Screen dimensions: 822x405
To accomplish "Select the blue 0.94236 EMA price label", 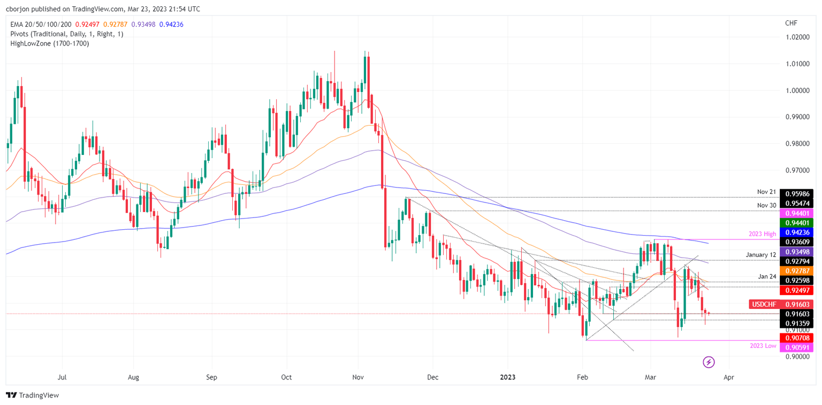I will pos(798,232).
